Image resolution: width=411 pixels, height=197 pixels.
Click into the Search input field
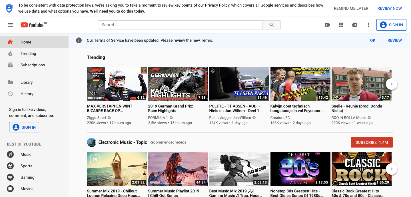pos(180,25)
